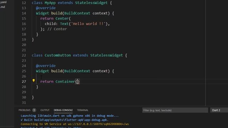Click the @override annotation on line 13
This screenshot has height=128, width=228.
(x=46, y=8)
